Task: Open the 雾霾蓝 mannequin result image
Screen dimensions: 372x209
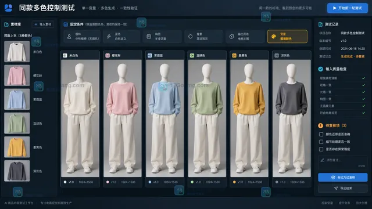Action: pyautogui.click(x=164, y=118)
